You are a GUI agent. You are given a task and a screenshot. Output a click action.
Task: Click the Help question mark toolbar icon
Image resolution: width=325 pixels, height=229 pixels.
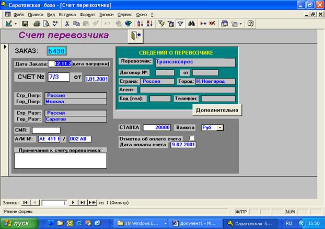250,24
